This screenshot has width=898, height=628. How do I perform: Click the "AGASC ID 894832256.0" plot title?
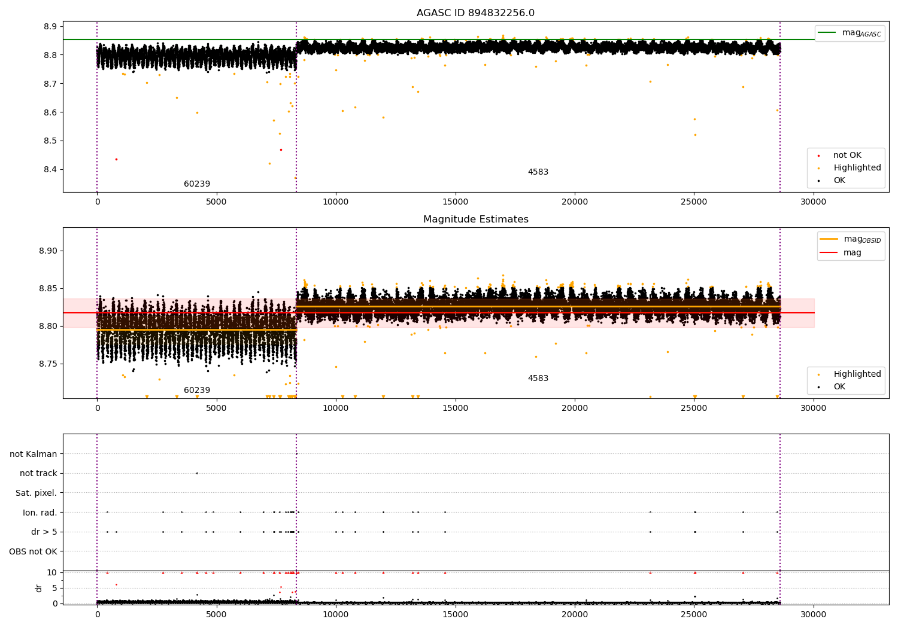[475, 13]
